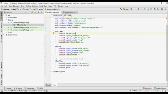The width and height of the screenshot is (168, 94).
Task: Open the Terminal tool window
Action: tap(8, 88)
